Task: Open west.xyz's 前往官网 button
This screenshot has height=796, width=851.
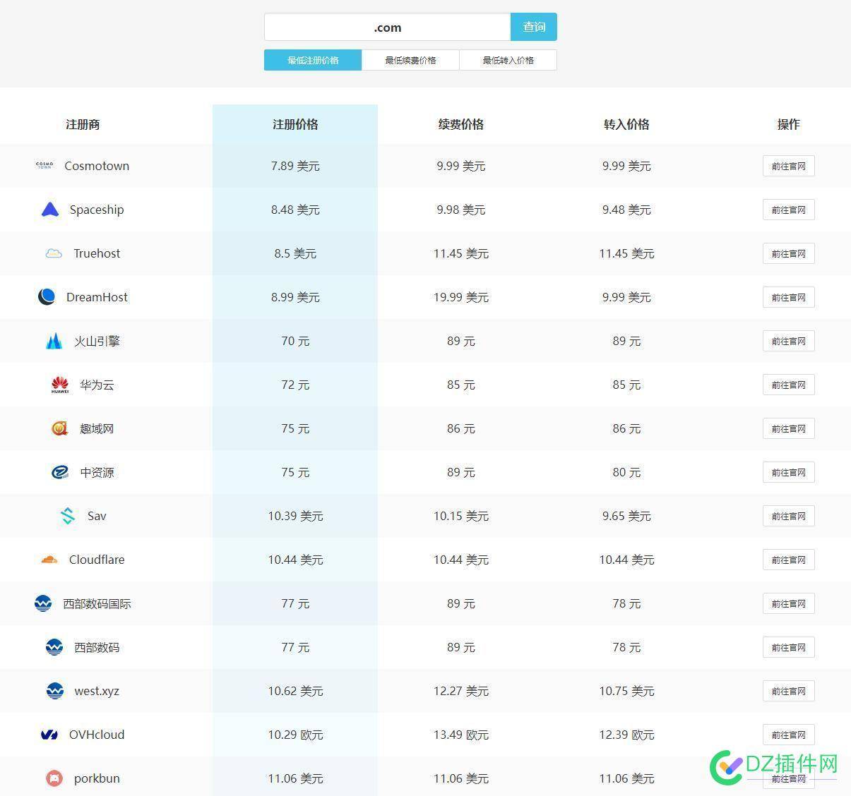Action: coord(788,691)
